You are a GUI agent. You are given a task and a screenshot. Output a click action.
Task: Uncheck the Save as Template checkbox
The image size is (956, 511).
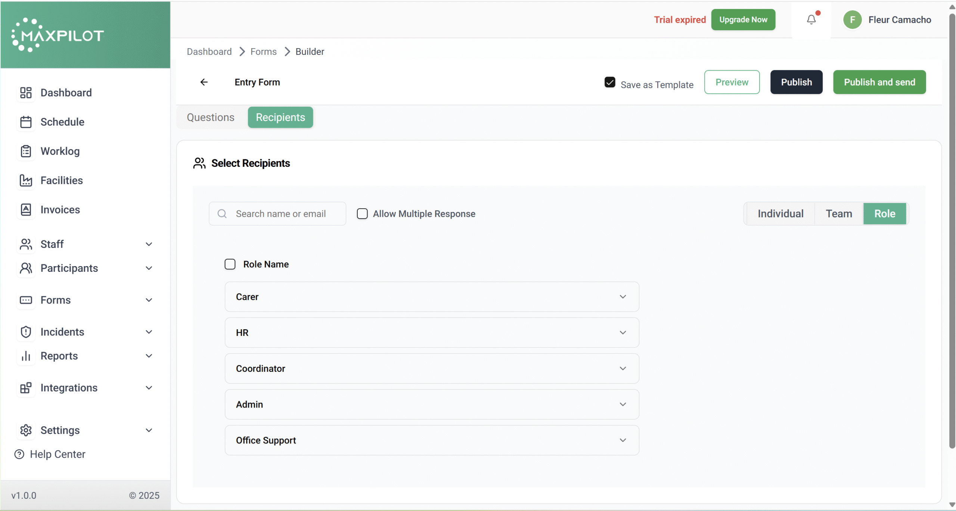coord(609,82)
